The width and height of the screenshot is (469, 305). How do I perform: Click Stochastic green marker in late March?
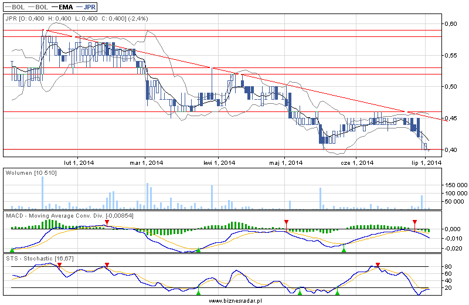point(198,293)
